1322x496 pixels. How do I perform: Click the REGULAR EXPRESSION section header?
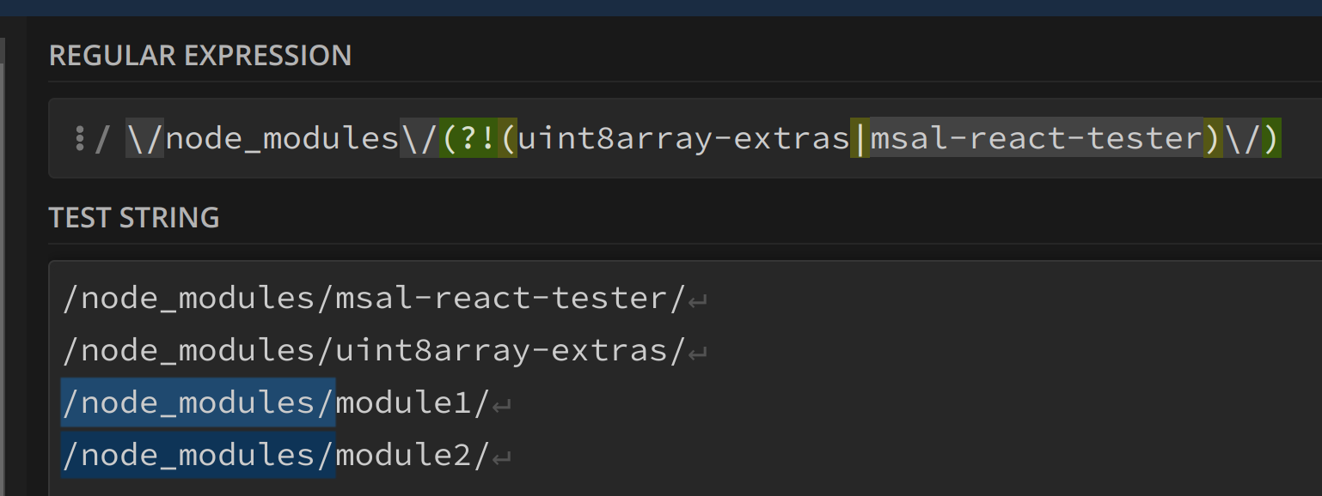(x=200, y=56)
